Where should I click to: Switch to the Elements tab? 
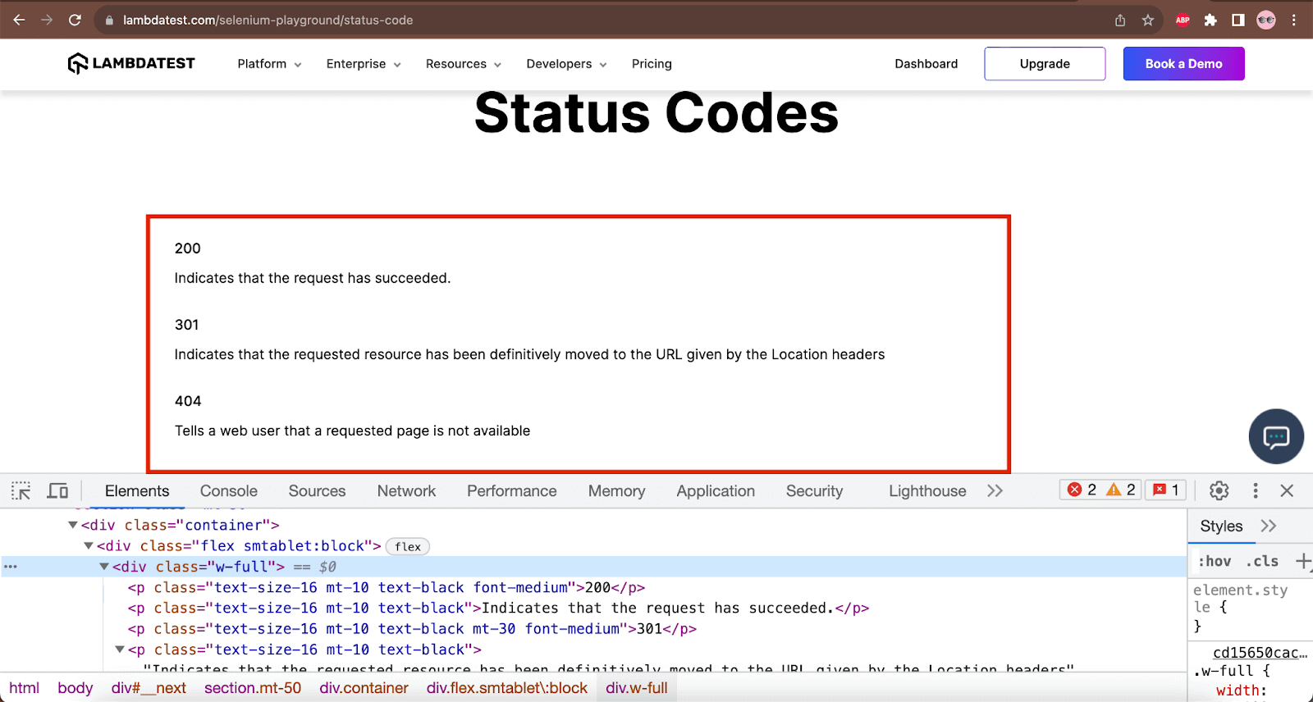click(x=137, y=490)
